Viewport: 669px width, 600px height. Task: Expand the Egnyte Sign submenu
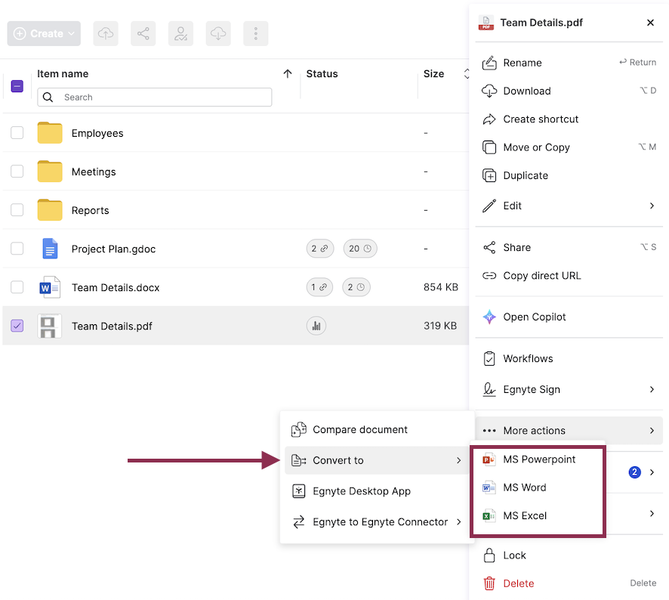pyautogui.click(x=652, y=390)
